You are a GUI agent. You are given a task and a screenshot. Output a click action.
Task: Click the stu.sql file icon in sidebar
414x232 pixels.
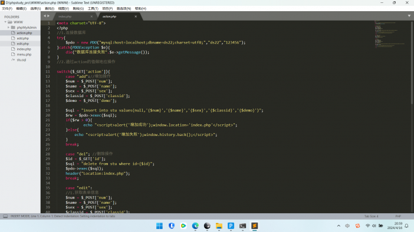tap(13, 60)
